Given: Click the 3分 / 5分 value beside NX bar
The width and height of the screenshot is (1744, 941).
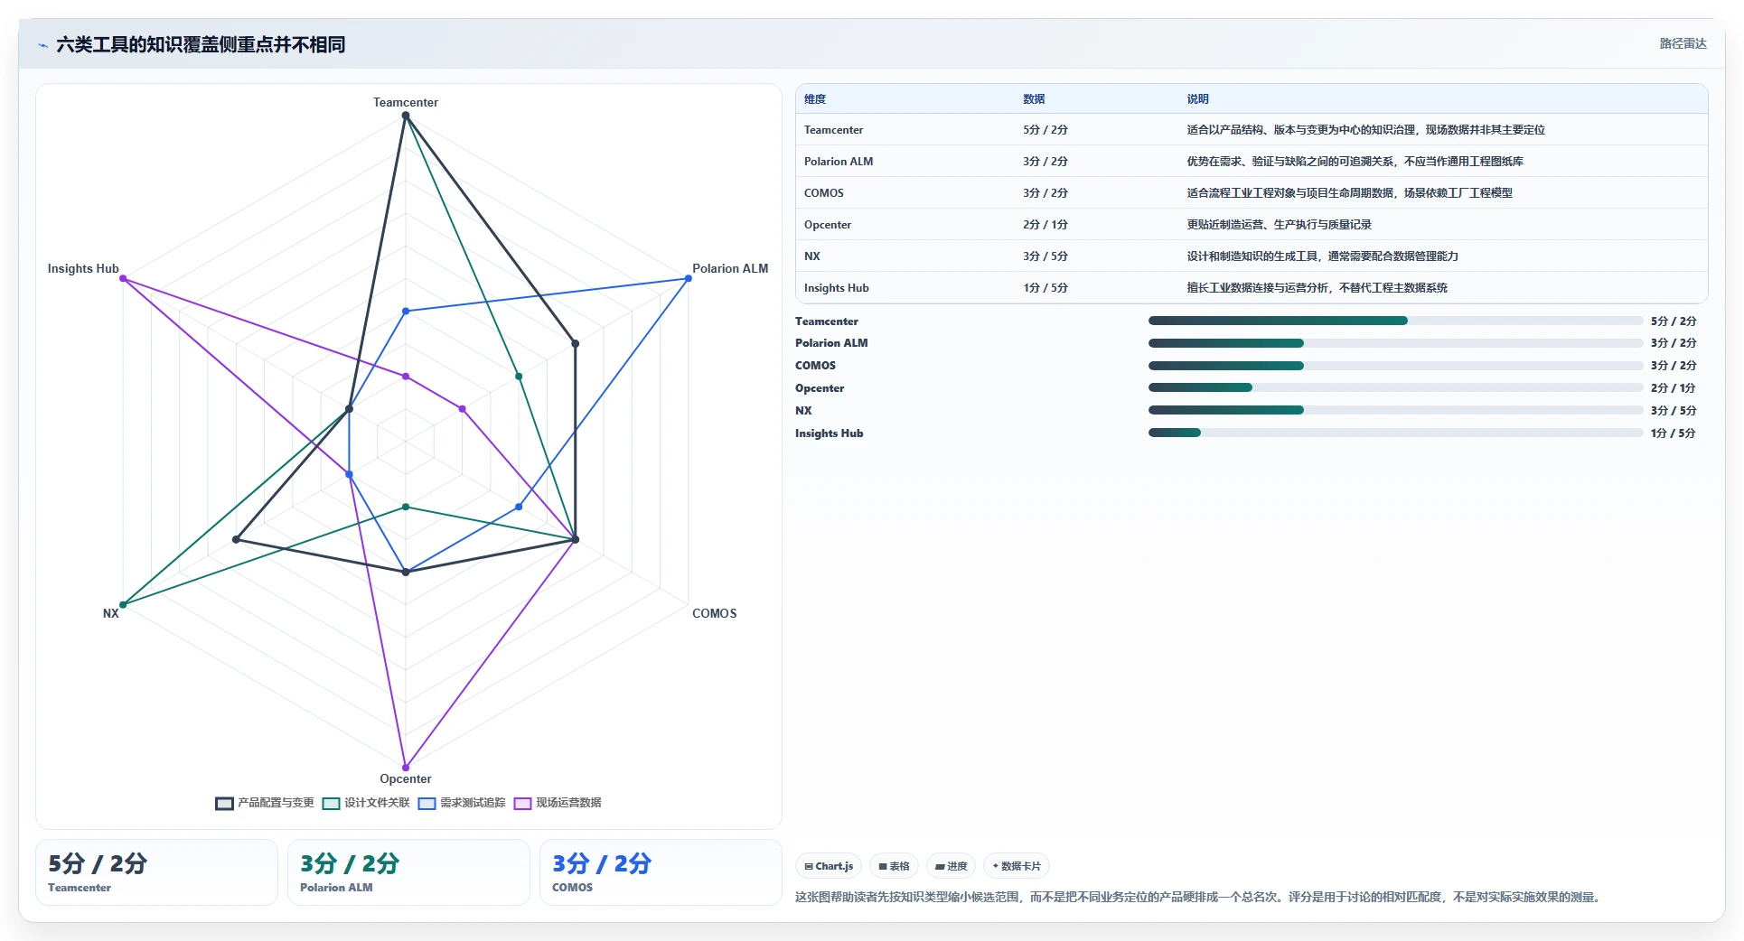Looking at the screenshot, I should tap(1674, 410).
